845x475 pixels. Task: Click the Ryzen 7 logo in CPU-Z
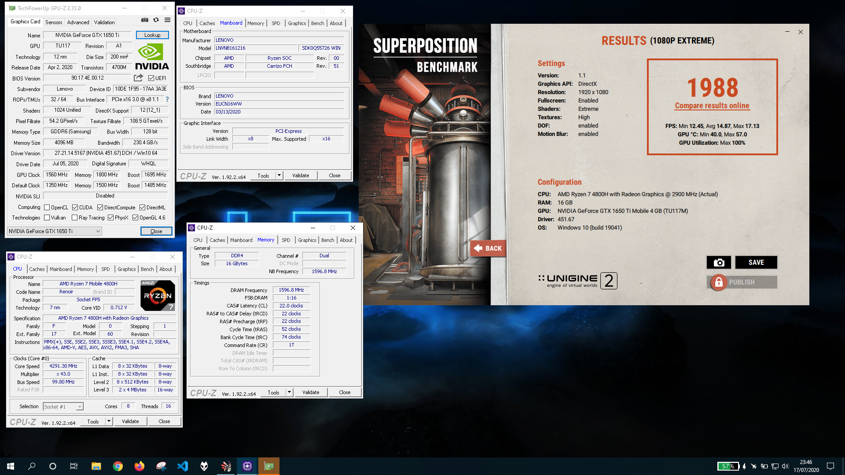click(x=158, y=295)
